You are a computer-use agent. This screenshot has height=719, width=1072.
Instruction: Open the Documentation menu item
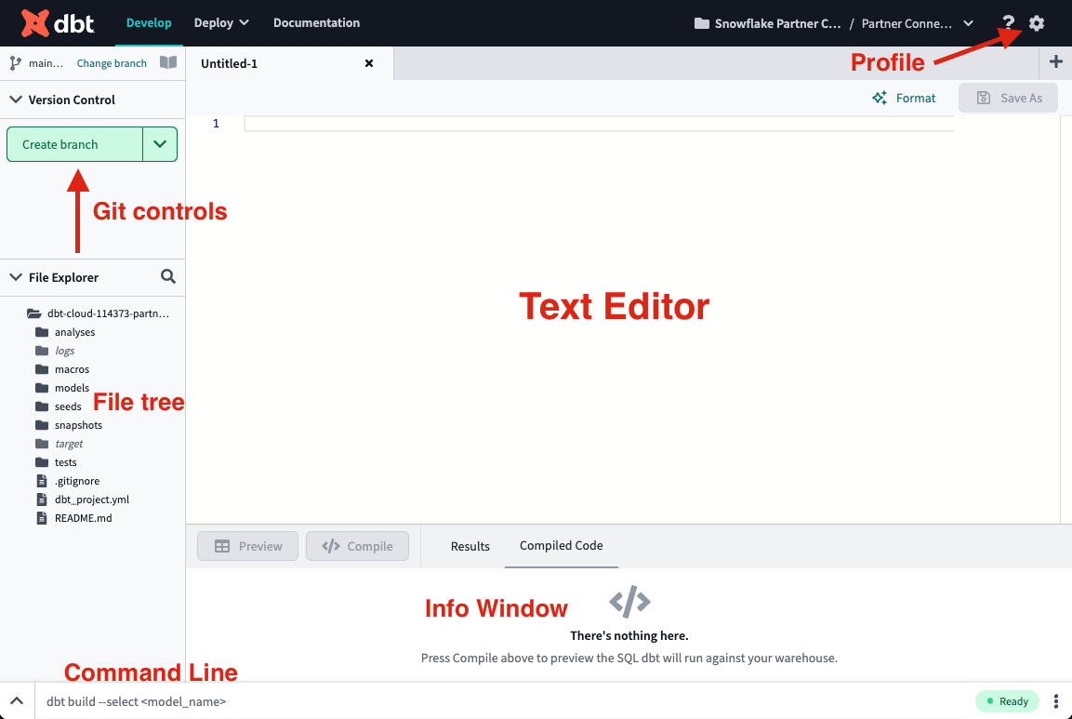point(317,22)
